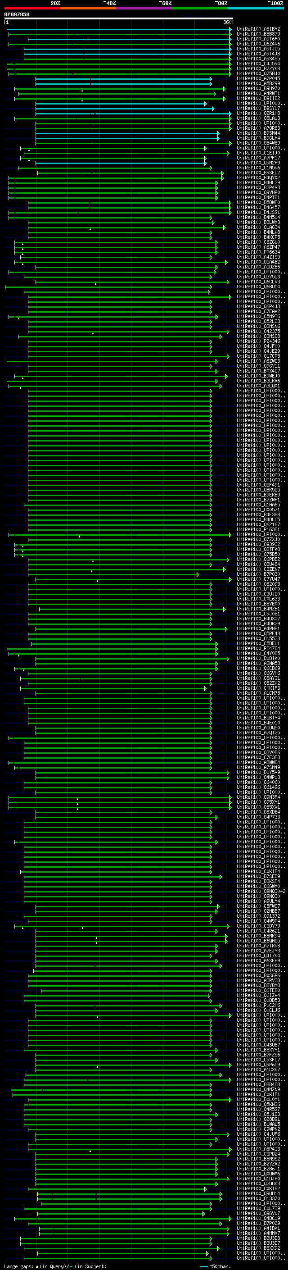The width and height of the screenshot is (288, 1270).
Task: Click hit UniRef100_O42375
Action: pos(258,331)
